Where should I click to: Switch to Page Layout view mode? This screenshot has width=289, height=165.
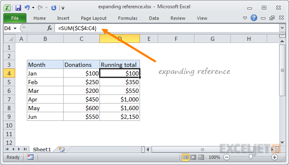194,157
